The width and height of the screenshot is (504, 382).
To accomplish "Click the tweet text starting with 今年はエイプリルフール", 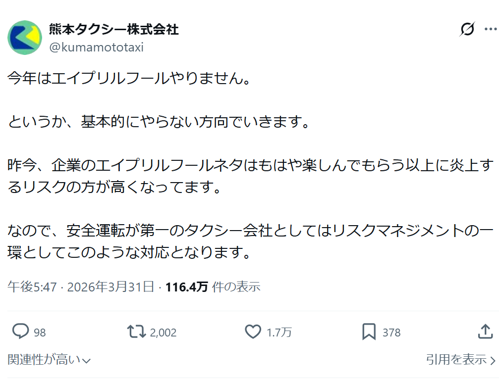I will point(128,78).
